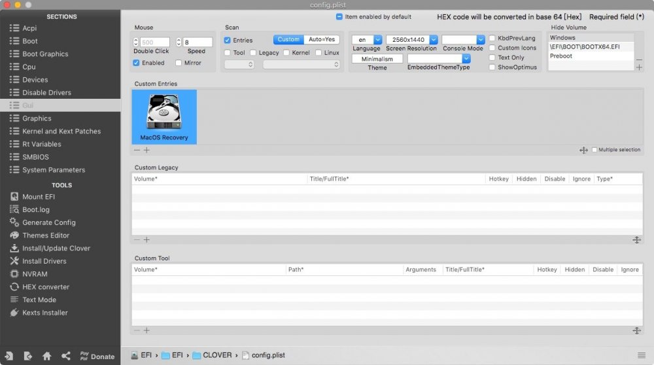Viewport: 654px width, 365px height.
Task: Open the System Parameters section
Action: coord(54,170)
